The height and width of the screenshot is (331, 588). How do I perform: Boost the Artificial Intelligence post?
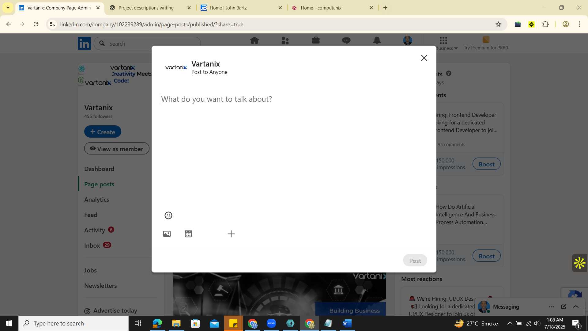(486, 256)
